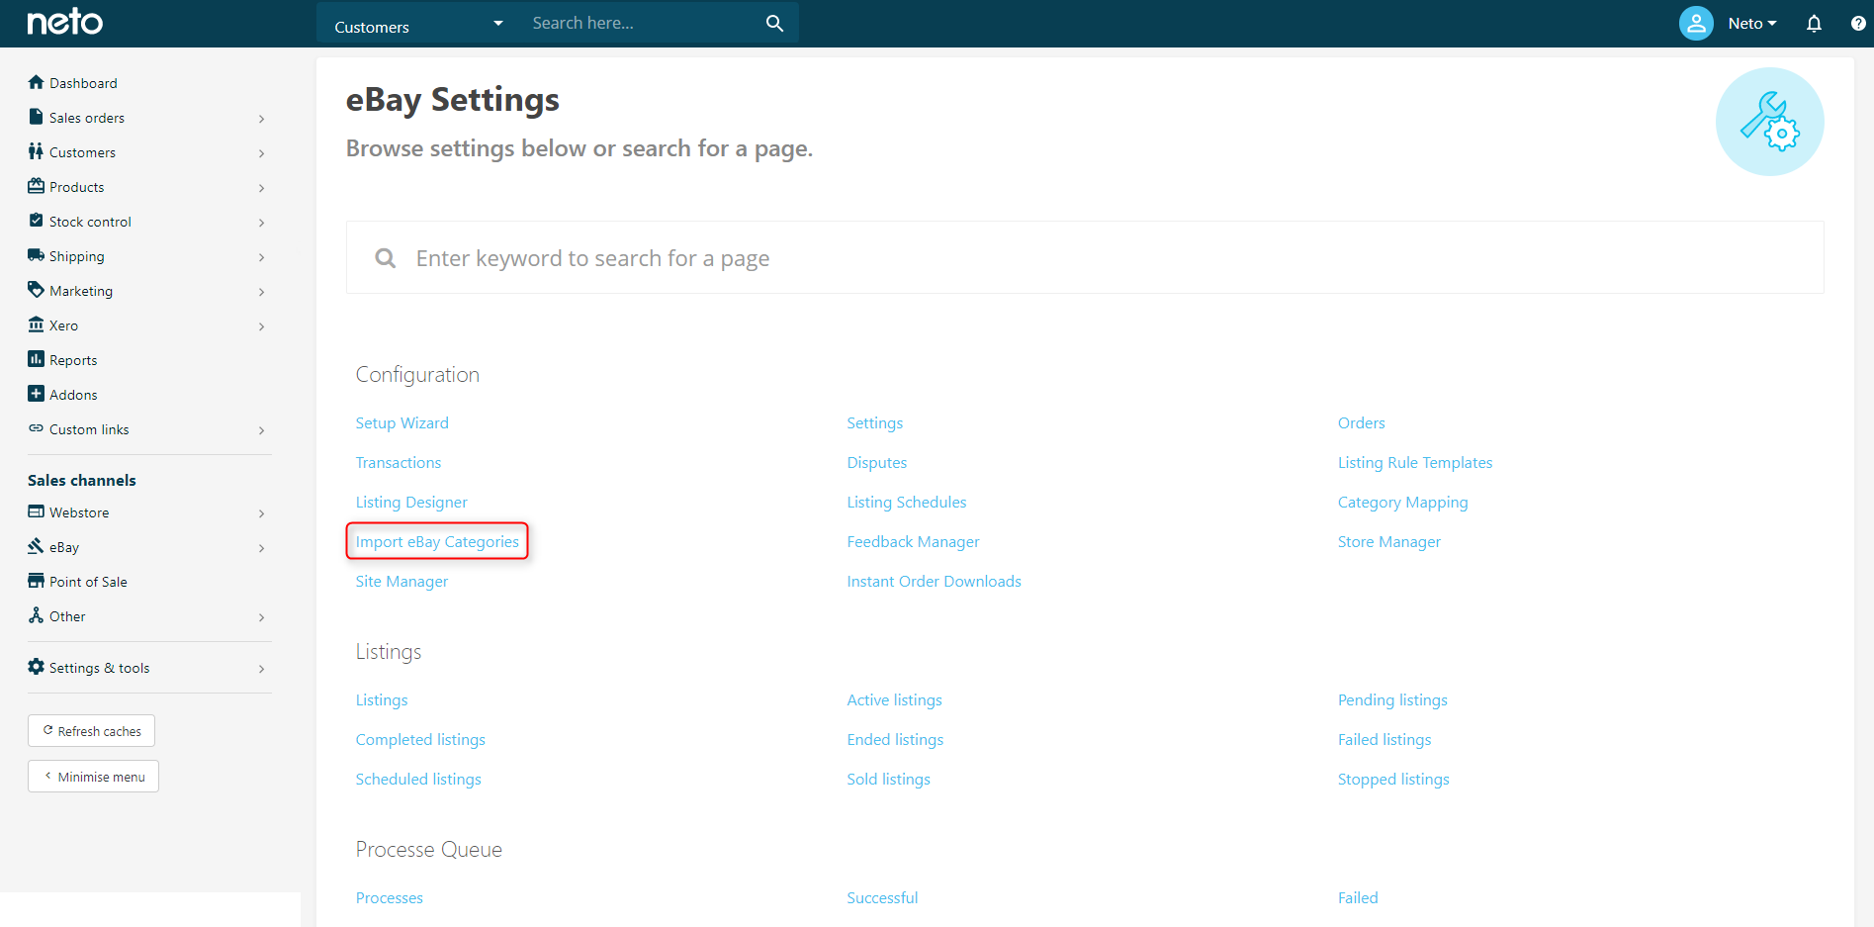The image size is (1874, 927).
Task: Expand the eBay sales channel chevron
Action: coord(262,548)
